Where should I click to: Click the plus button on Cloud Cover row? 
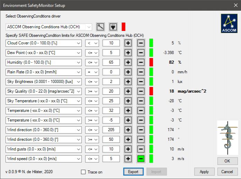128,43
